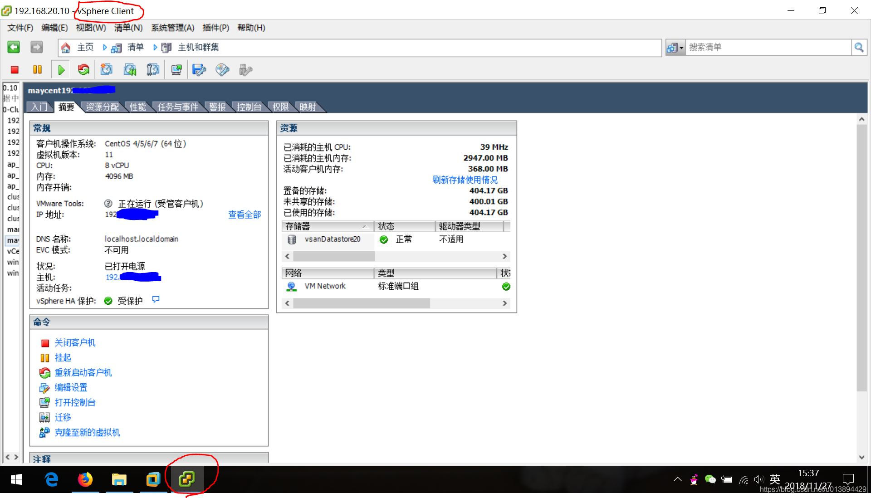The image size is (871, 498).
Task: Click the inventory icon in breadcrumb
Action: click(x=116, y=47)
